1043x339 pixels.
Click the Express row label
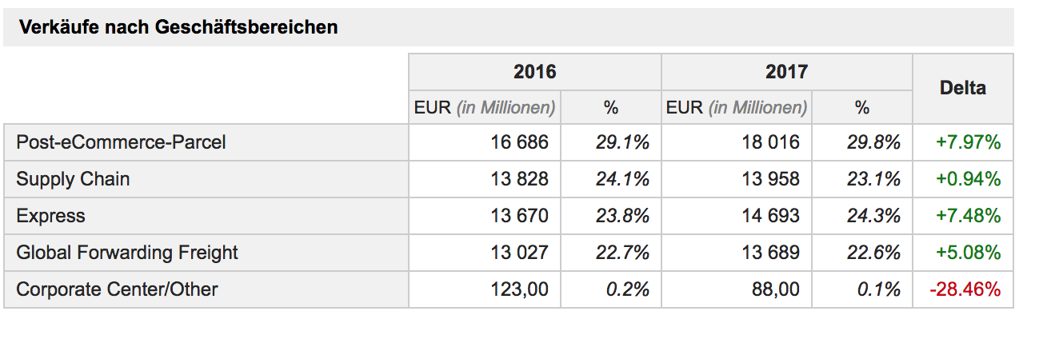tap(50, 216)
